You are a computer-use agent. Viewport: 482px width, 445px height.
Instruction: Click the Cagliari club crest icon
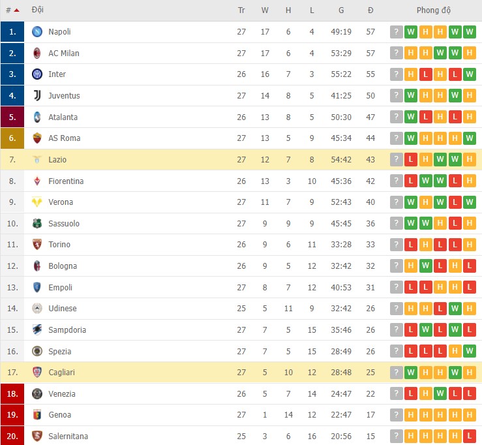(x=37, y=373)
